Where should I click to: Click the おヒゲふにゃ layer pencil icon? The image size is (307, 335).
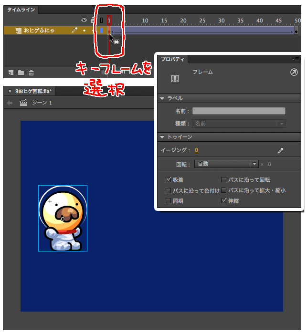[x=74, y=30]
